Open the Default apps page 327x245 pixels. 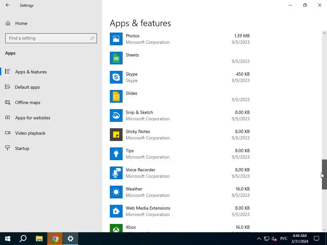tap(51, 87)
